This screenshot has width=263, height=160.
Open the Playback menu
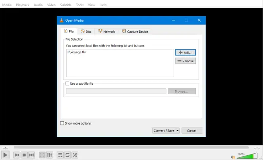click(x=23, y=5)
